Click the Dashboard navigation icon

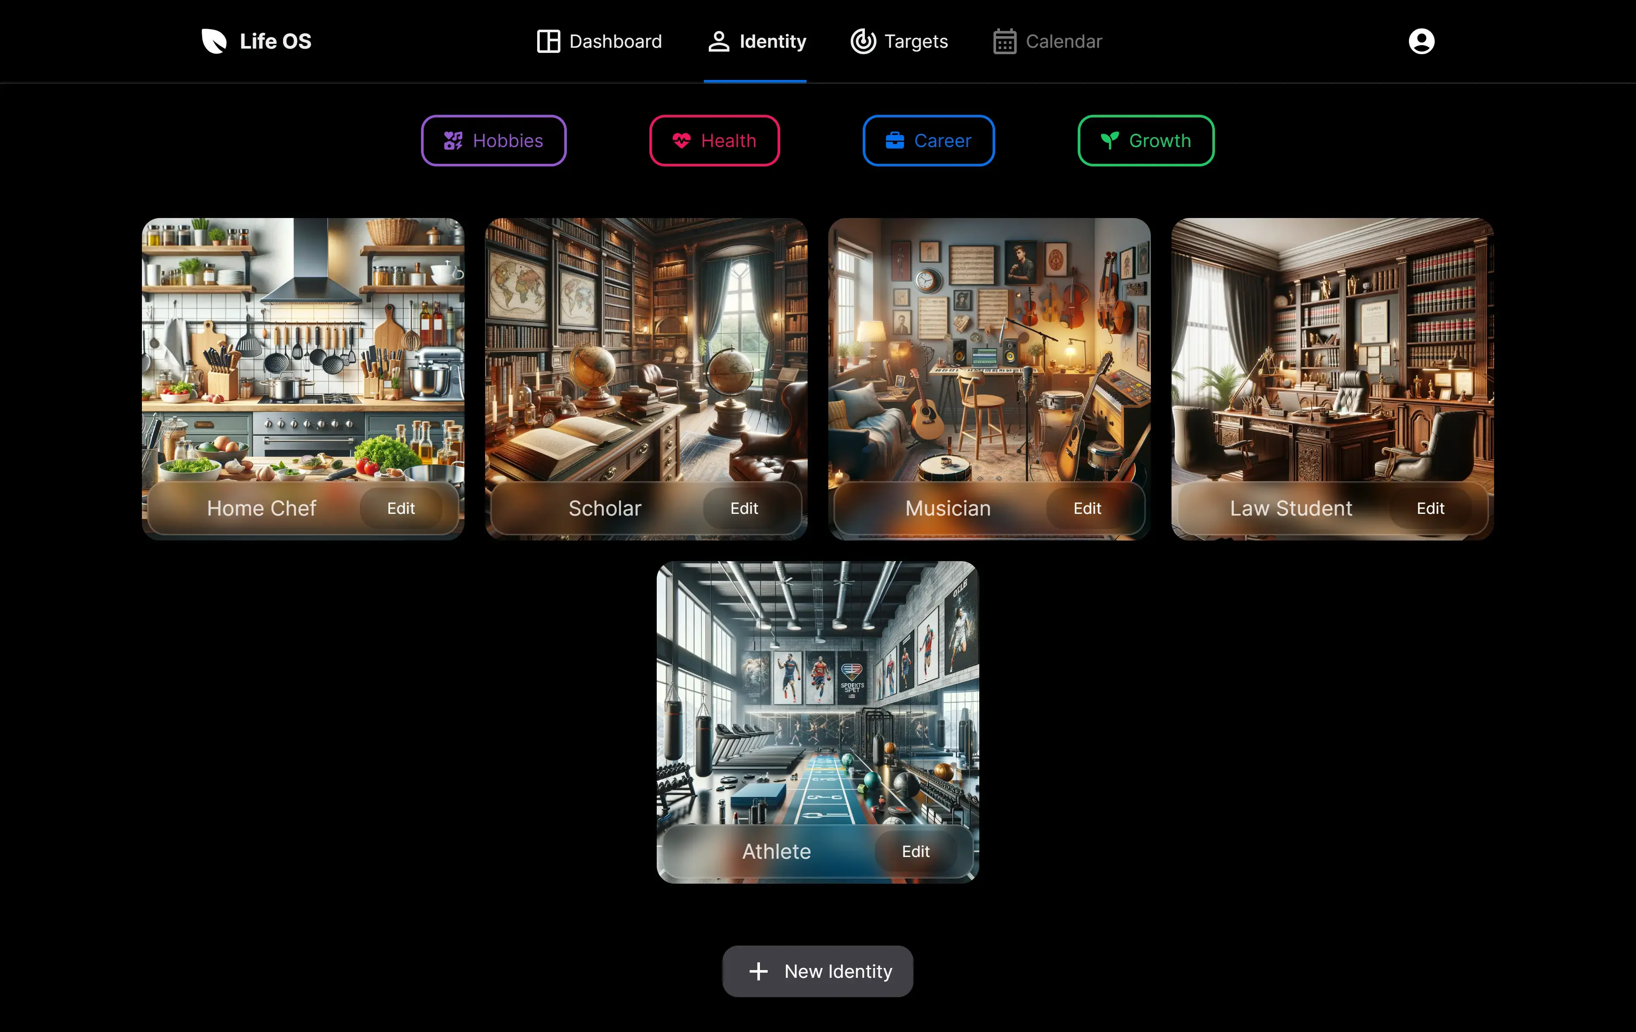pos(549,40)
